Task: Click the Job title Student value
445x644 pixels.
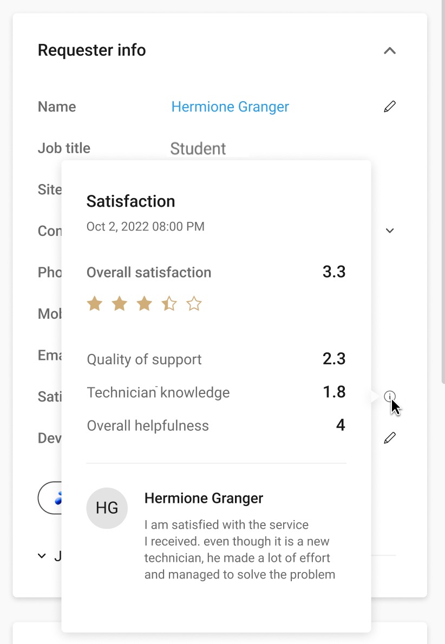Action: [198, 149]
